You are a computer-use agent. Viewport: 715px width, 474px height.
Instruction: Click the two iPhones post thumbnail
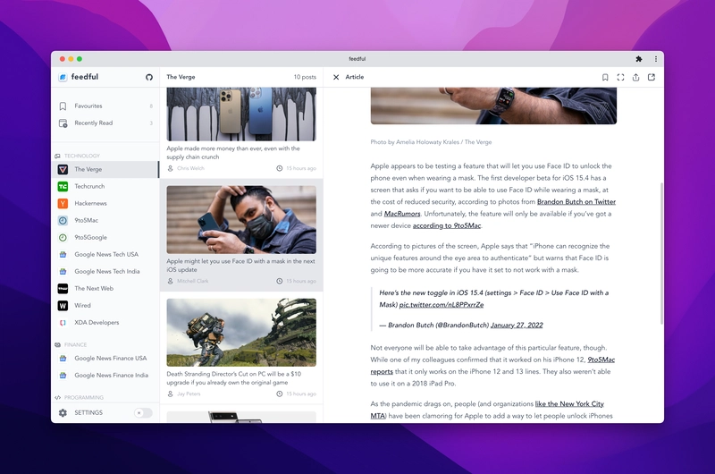pos(241,114)
